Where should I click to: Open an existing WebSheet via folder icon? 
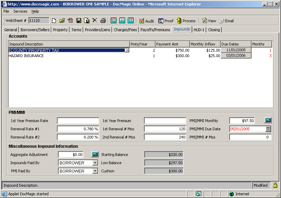click(x=62, y=21)
